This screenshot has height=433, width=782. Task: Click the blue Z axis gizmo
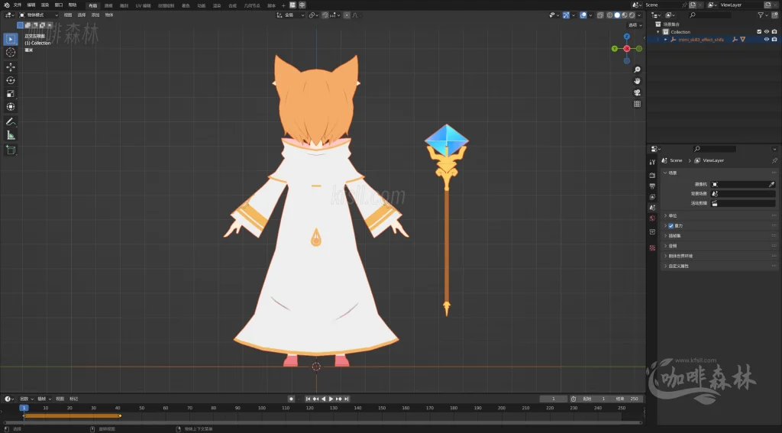point(627,37)
